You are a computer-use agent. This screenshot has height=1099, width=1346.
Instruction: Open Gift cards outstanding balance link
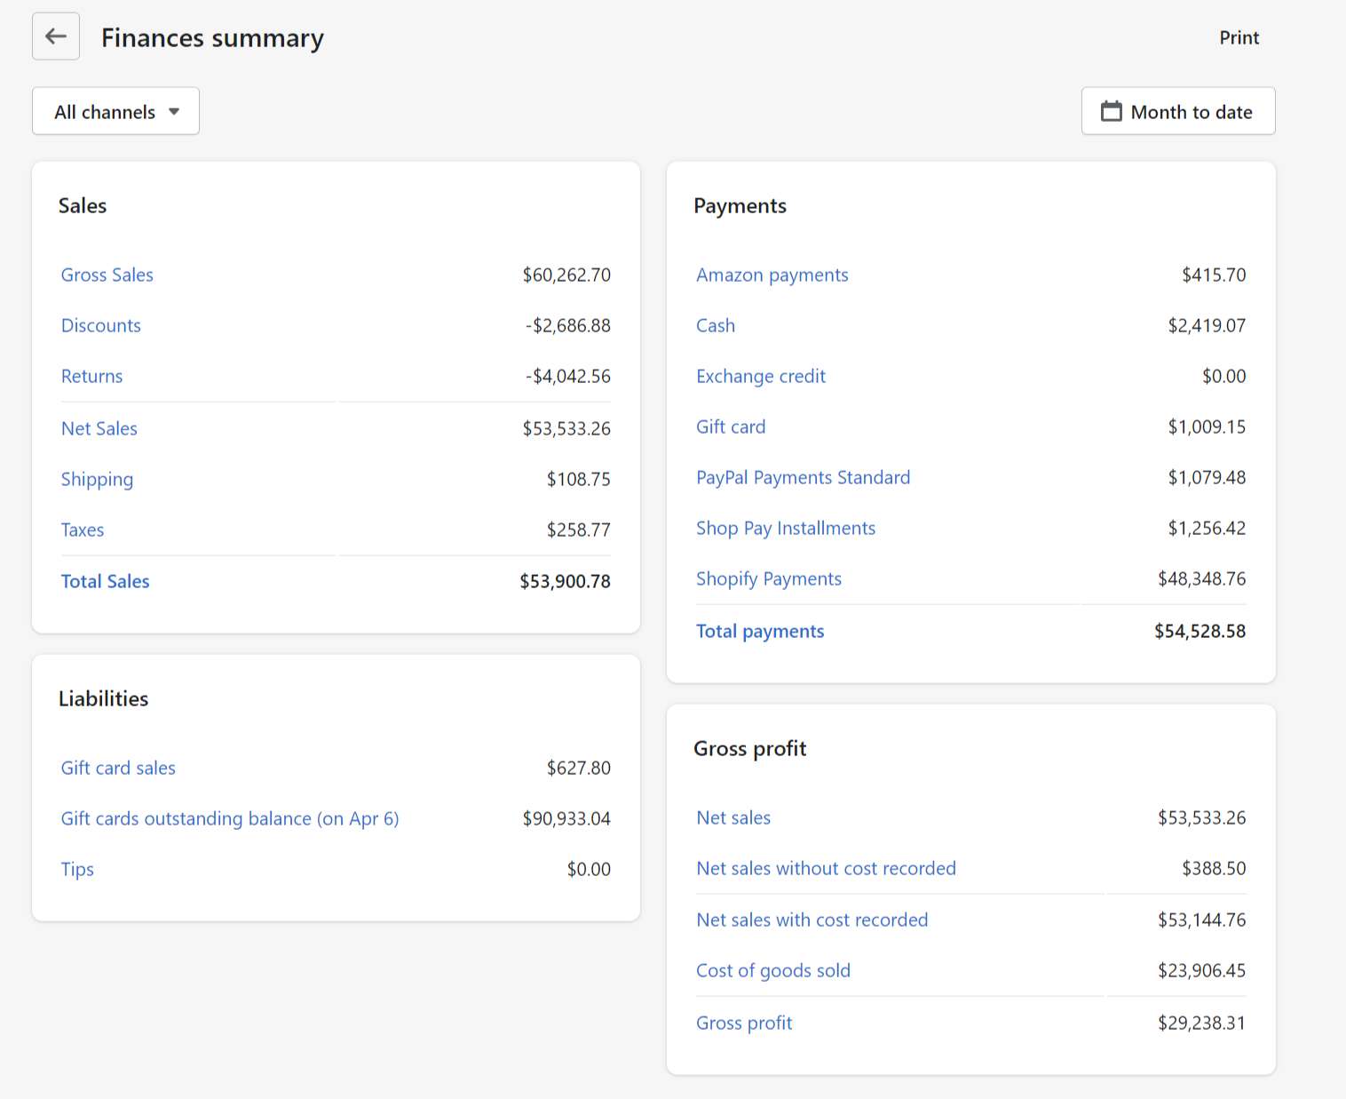(x=230, y=818)
